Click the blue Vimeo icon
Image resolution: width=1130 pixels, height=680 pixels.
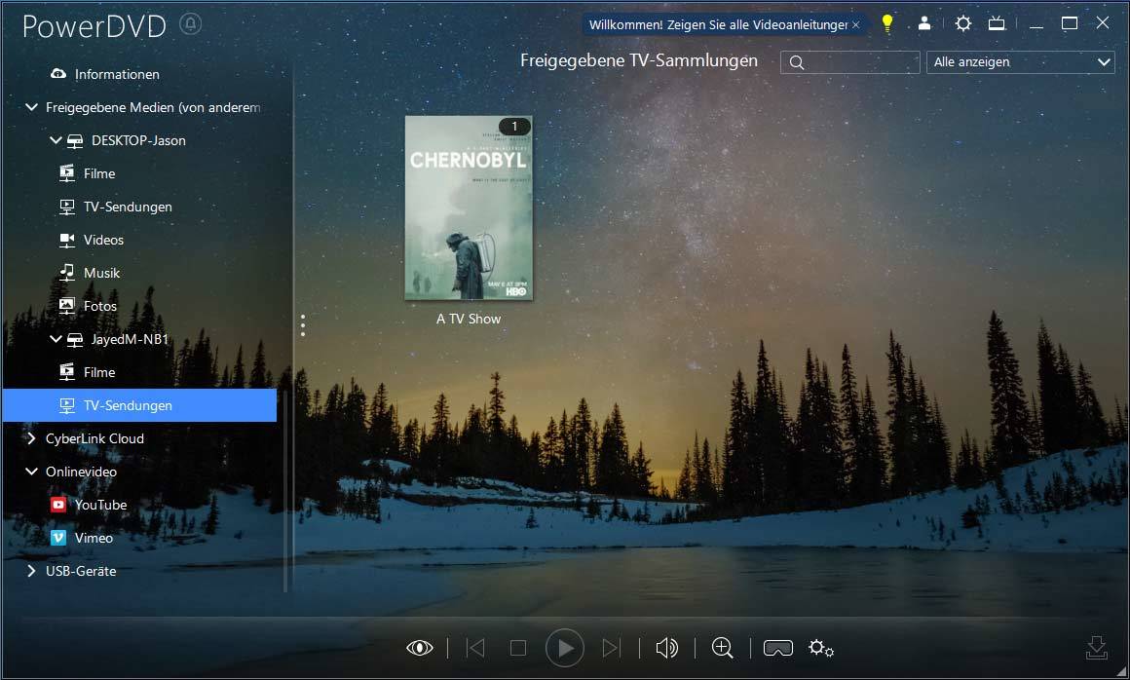click(58, 538)
